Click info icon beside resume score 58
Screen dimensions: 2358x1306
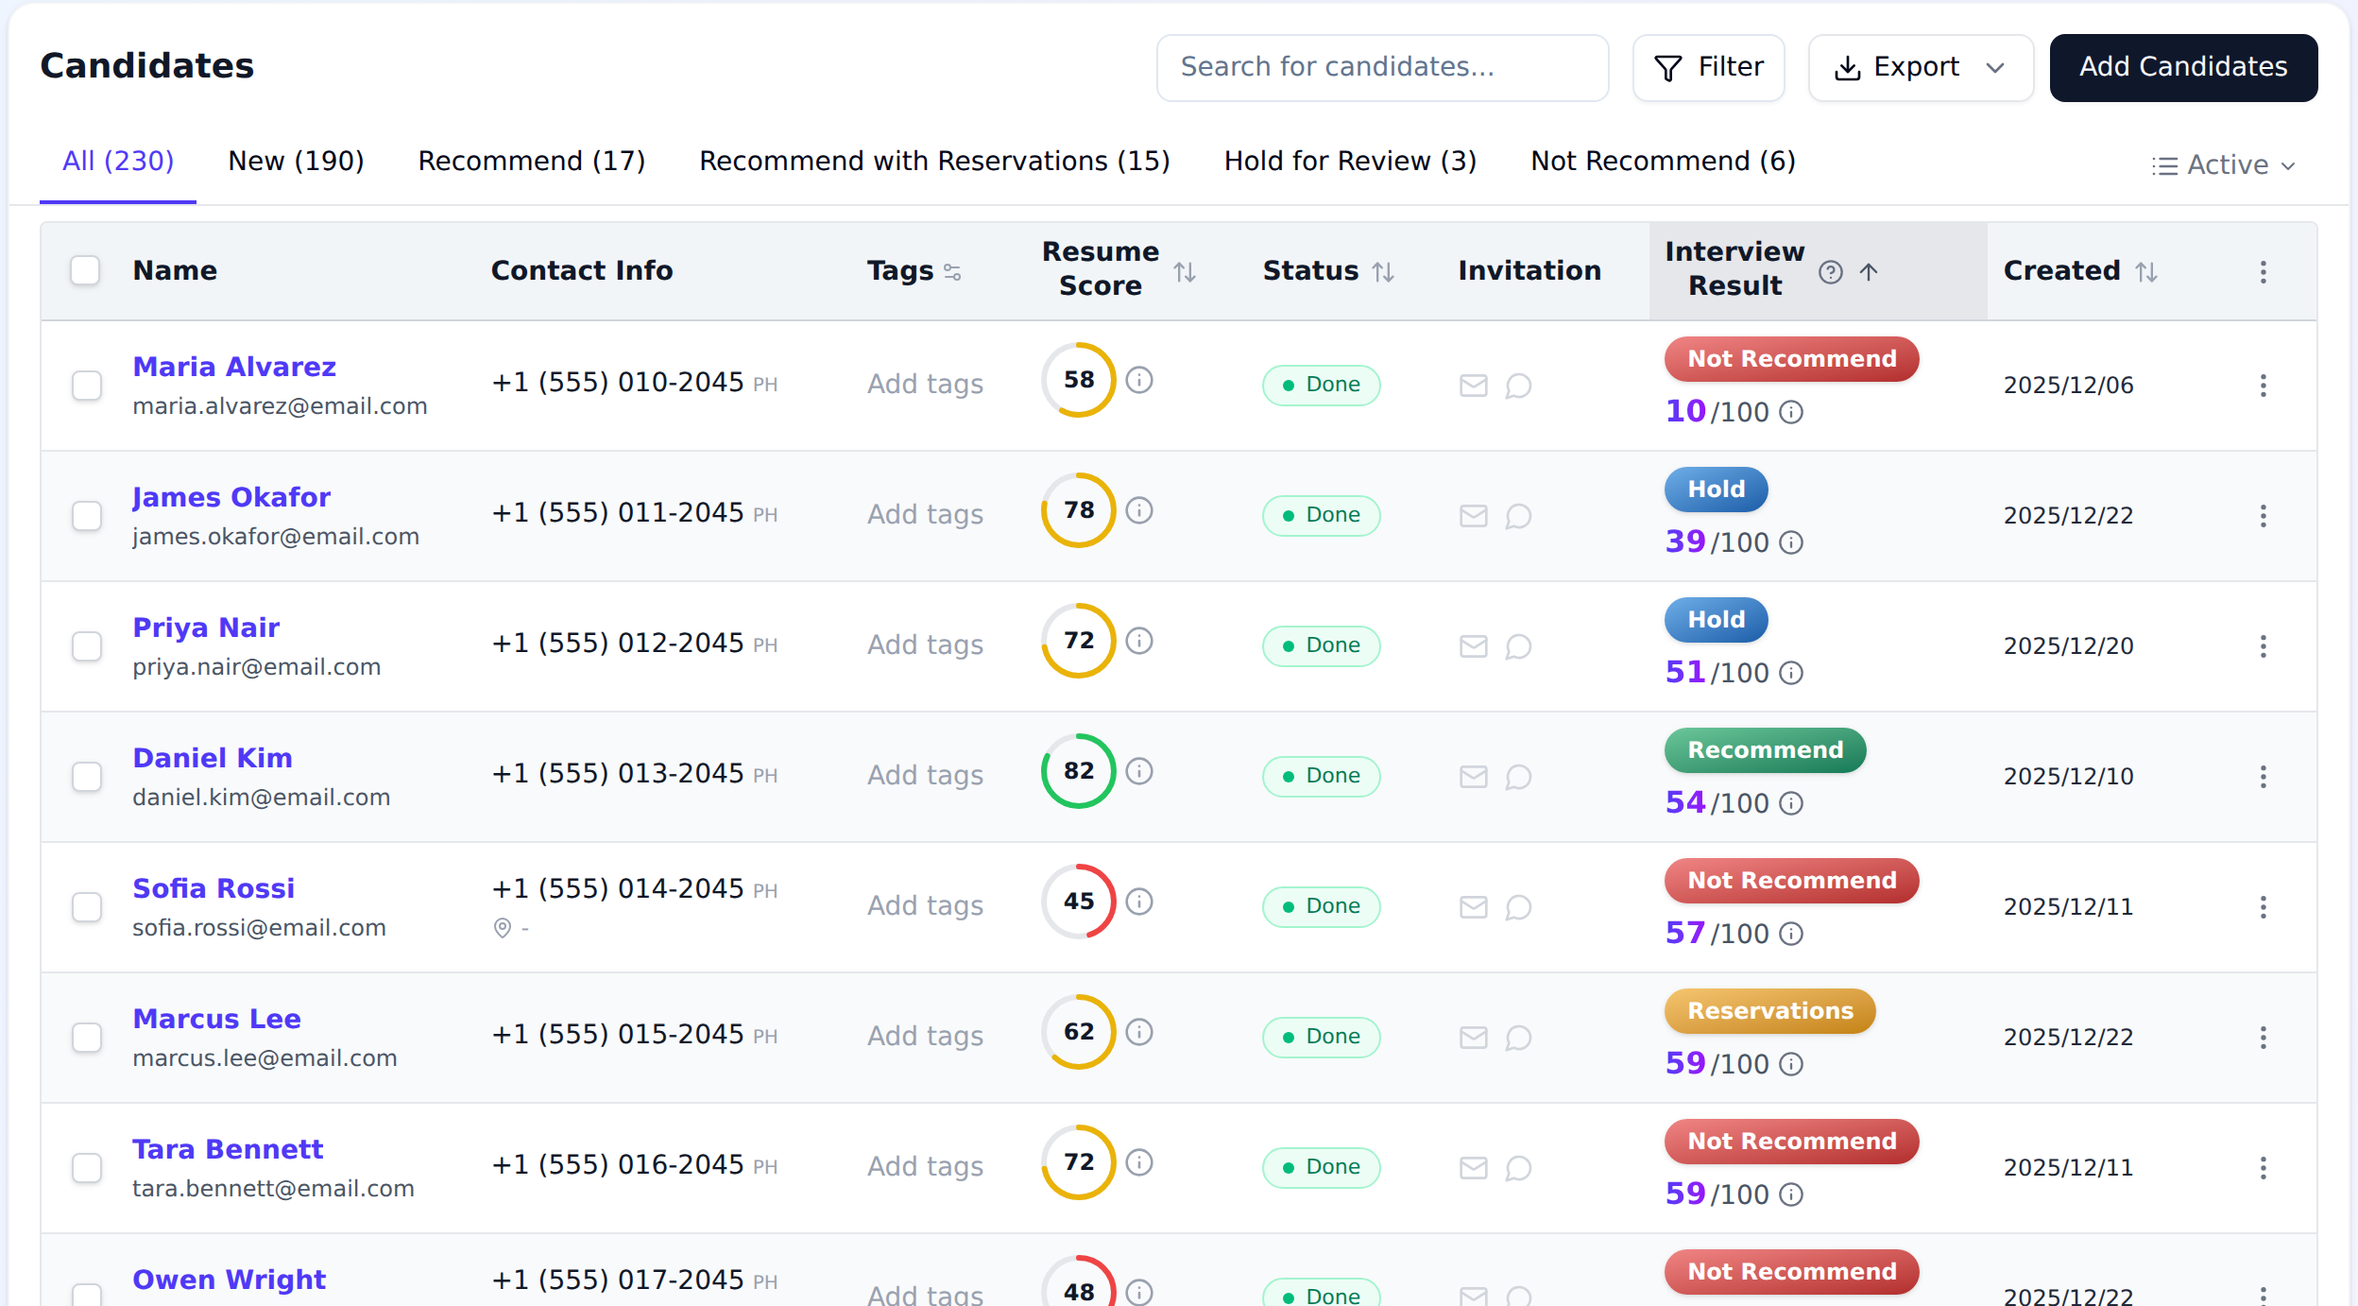coord(1139,380)
